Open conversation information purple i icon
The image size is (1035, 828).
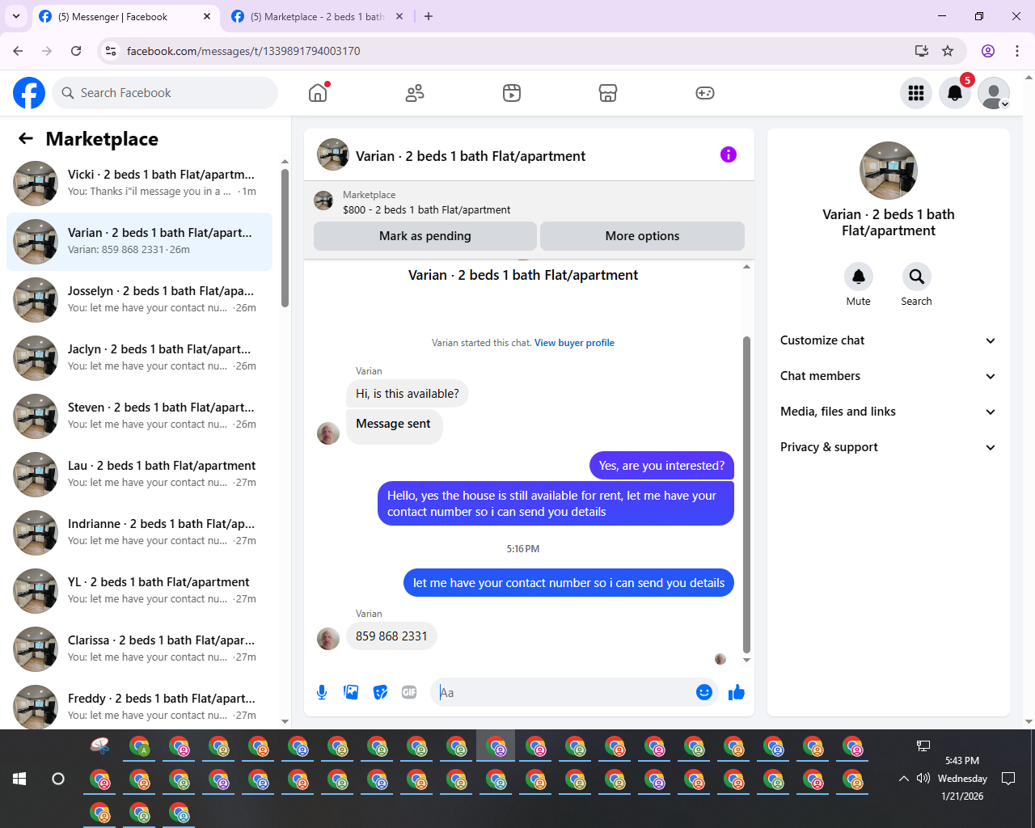coord(729,154)
